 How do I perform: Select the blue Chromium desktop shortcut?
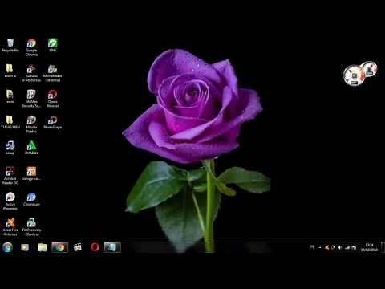tap(31, 199)
